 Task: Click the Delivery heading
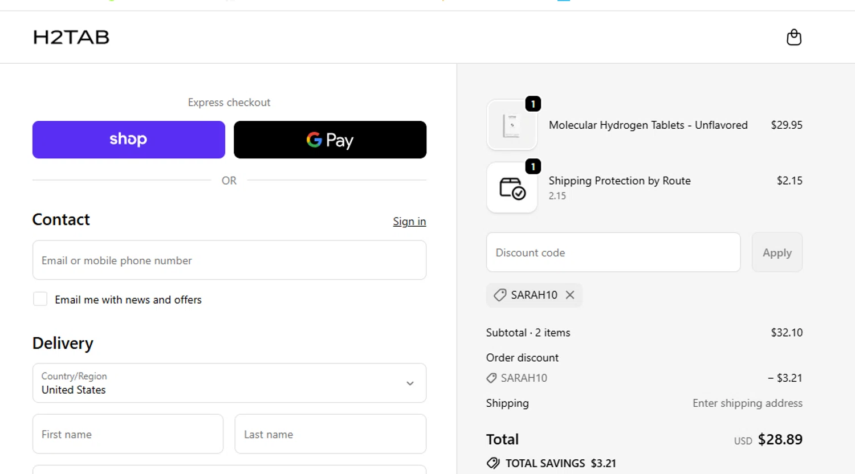[x=63, y=343]
